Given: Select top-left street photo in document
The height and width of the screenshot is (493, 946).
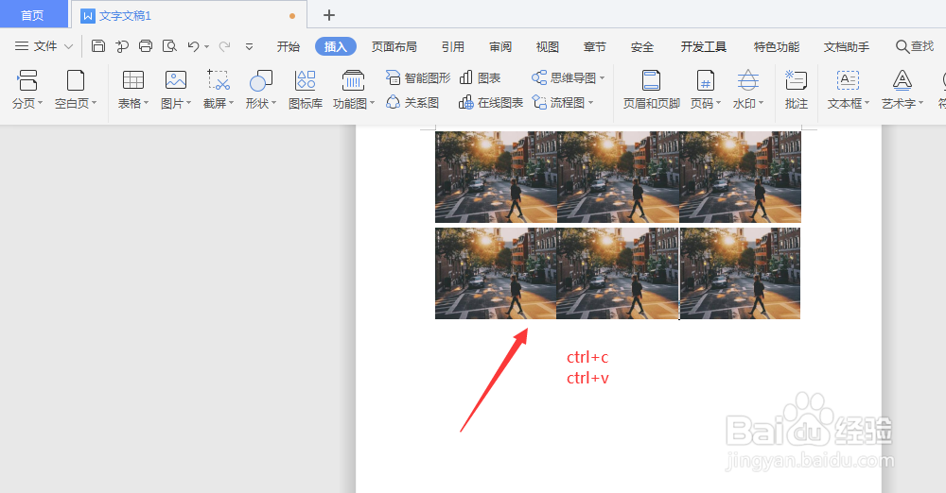Looking at the screenshot, I should pyautogui.click(x=496, y=178).
